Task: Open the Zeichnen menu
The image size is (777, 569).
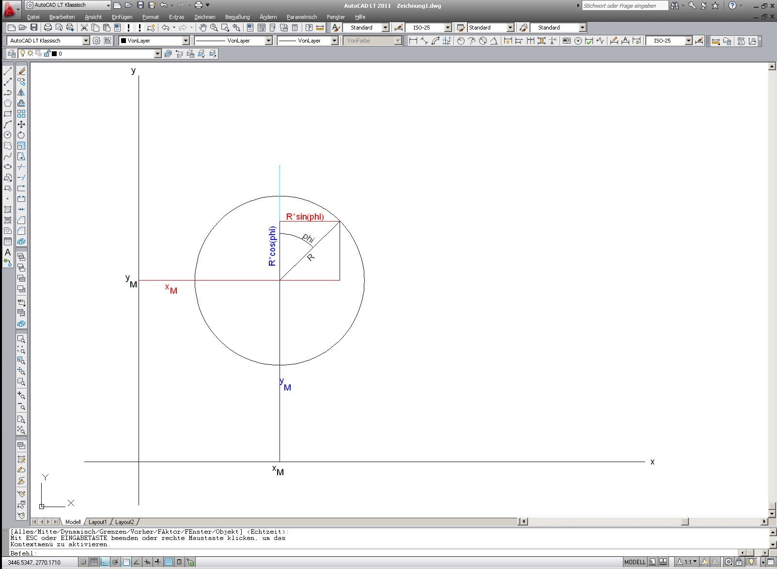Action: pyautogui.click(x=205, y=17)
